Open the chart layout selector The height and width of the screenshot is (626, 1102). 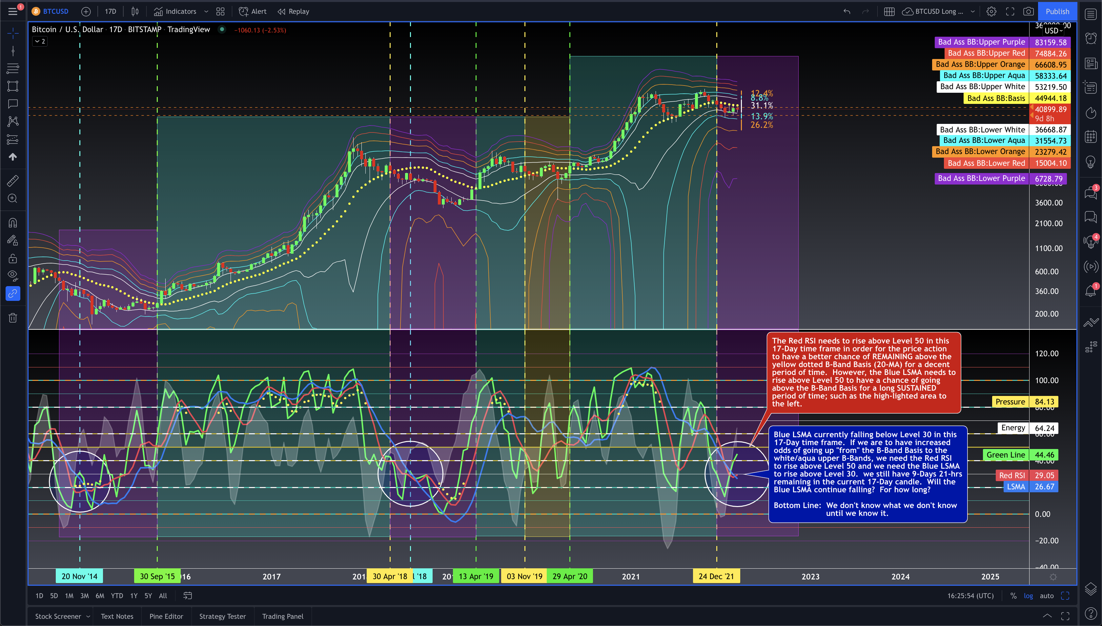click(889, 11)
